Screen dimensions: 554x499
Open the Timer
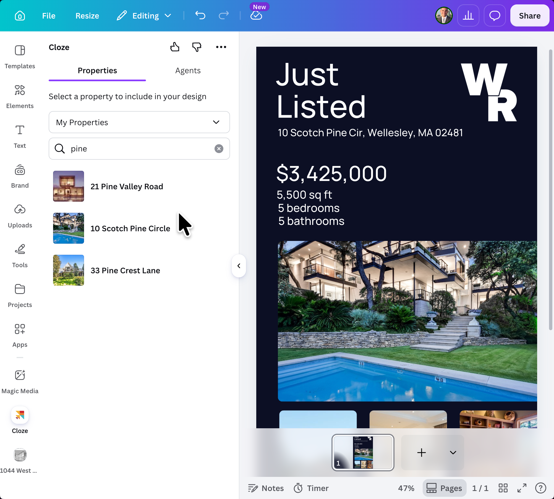coord(311,488)
